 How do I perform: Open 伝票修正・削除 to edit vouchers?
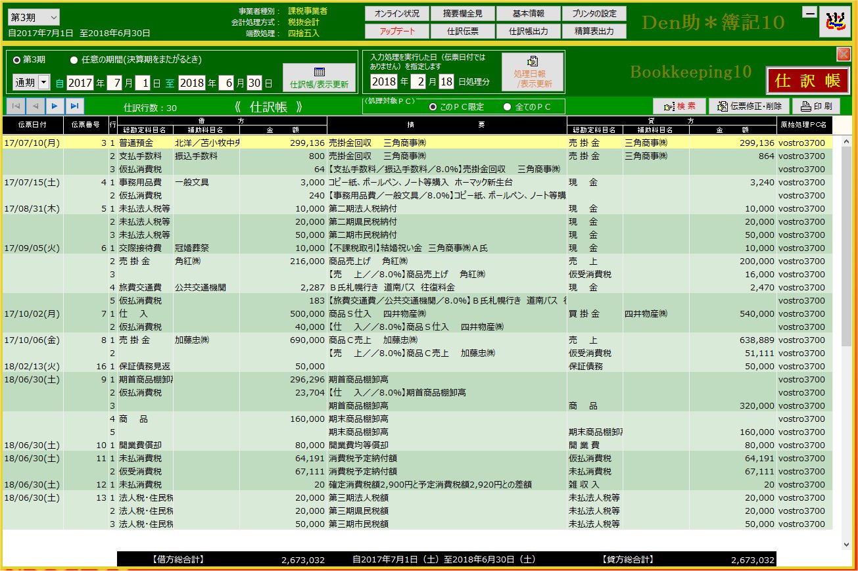750,106
